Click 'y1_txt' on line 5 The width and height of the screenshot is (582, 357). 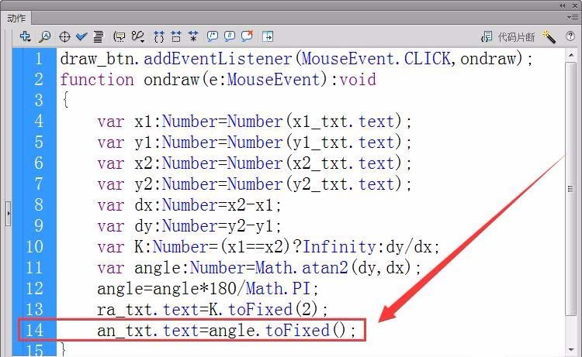320,142
